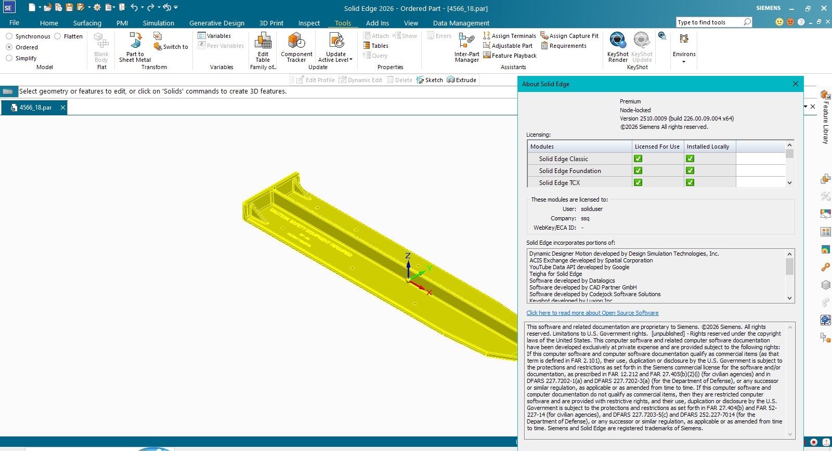Open Tables property command

376,46
